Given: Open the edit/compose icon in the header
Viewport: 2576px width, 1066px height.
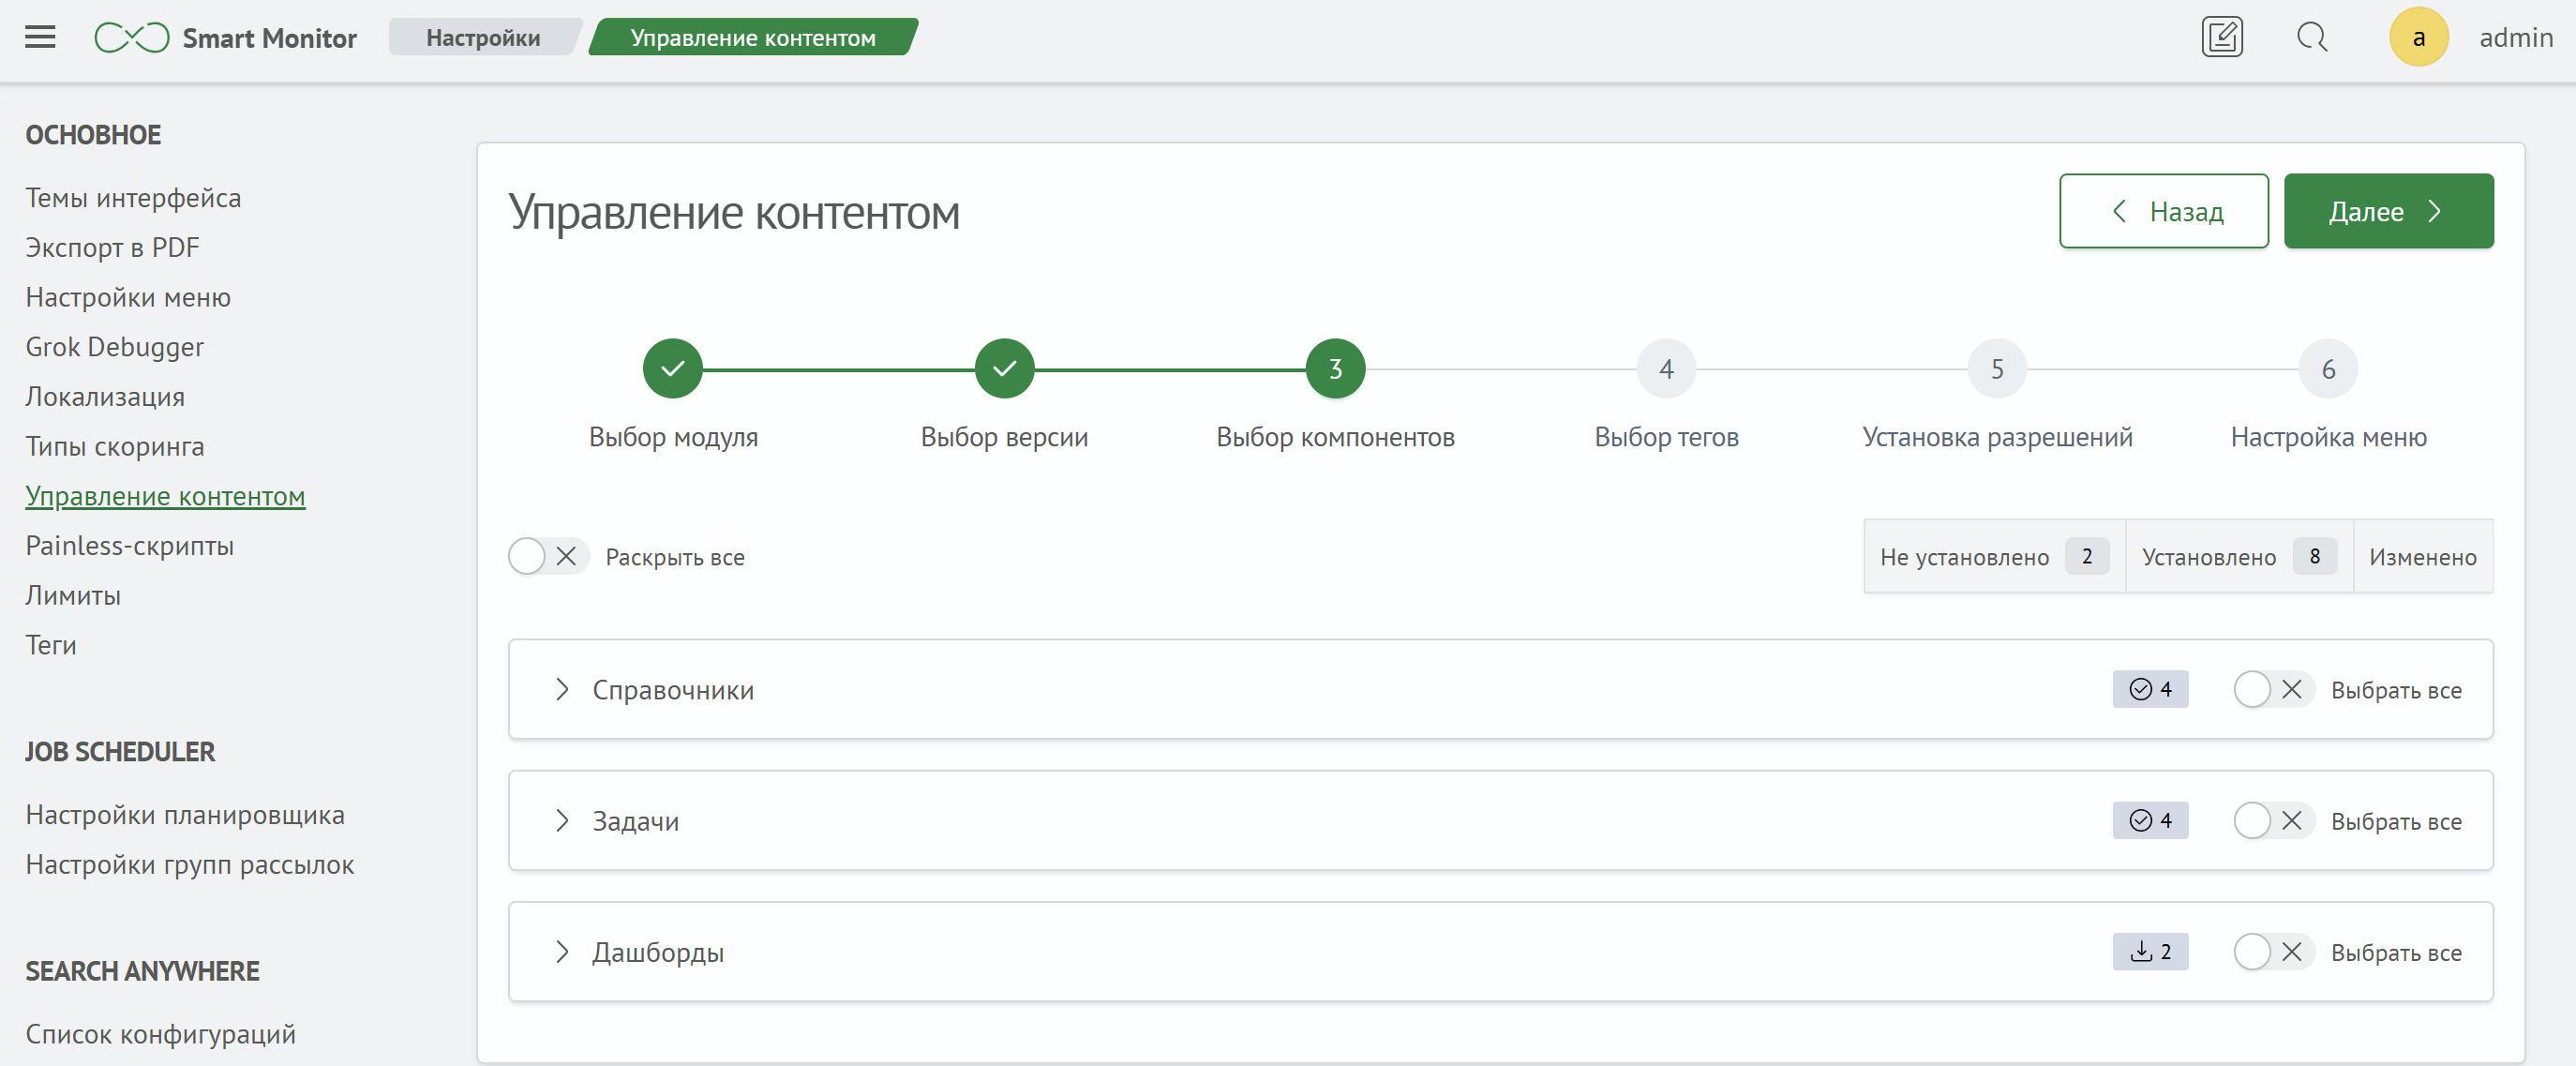Looking at the screenshot, I should [2222, 36].
